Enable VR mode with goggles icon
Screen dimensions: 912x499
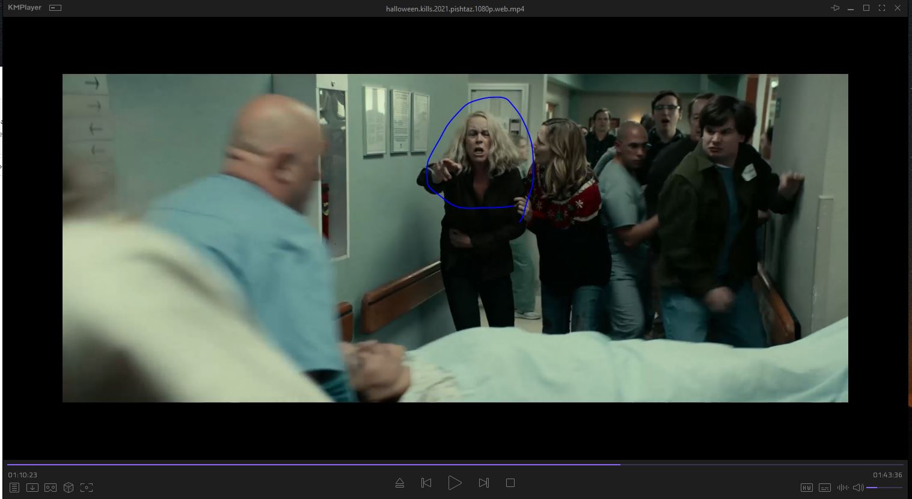click(x=50, y=488)
